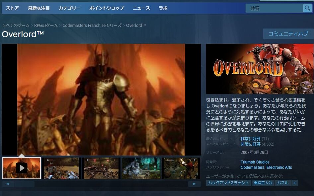Open the コミュニティハブ button

288,33
